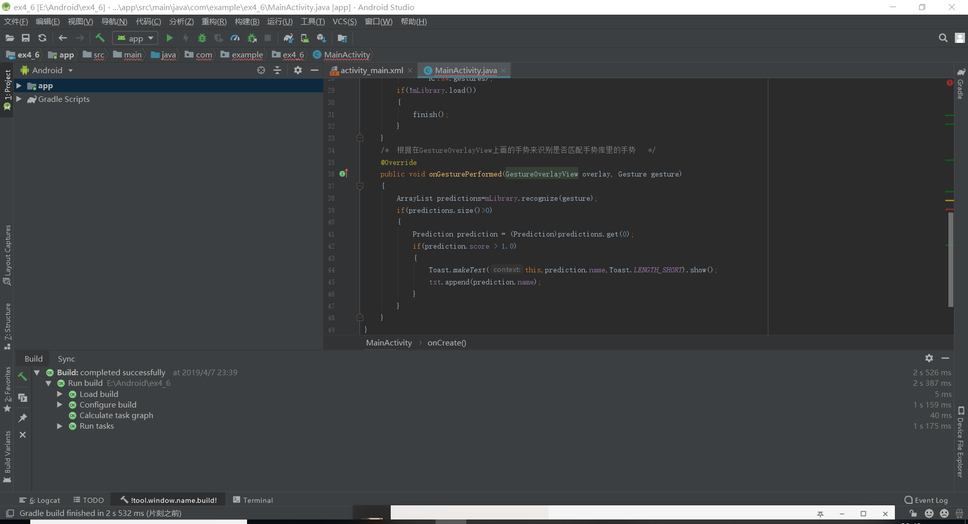Click the src breadcrumb folder
Image resolution: width=968 pixels, height=524 pixels.
[94, 54]
